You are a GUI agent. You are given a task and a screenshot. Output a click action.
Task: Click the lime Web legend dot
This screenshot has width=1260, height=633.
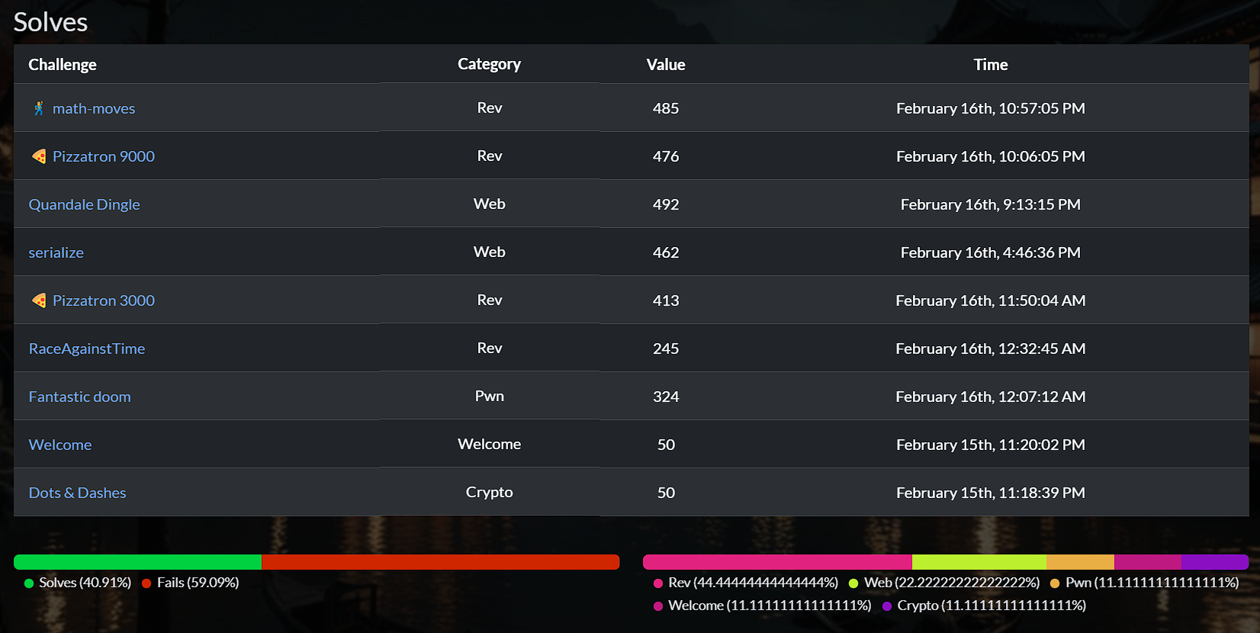(853, 583)
